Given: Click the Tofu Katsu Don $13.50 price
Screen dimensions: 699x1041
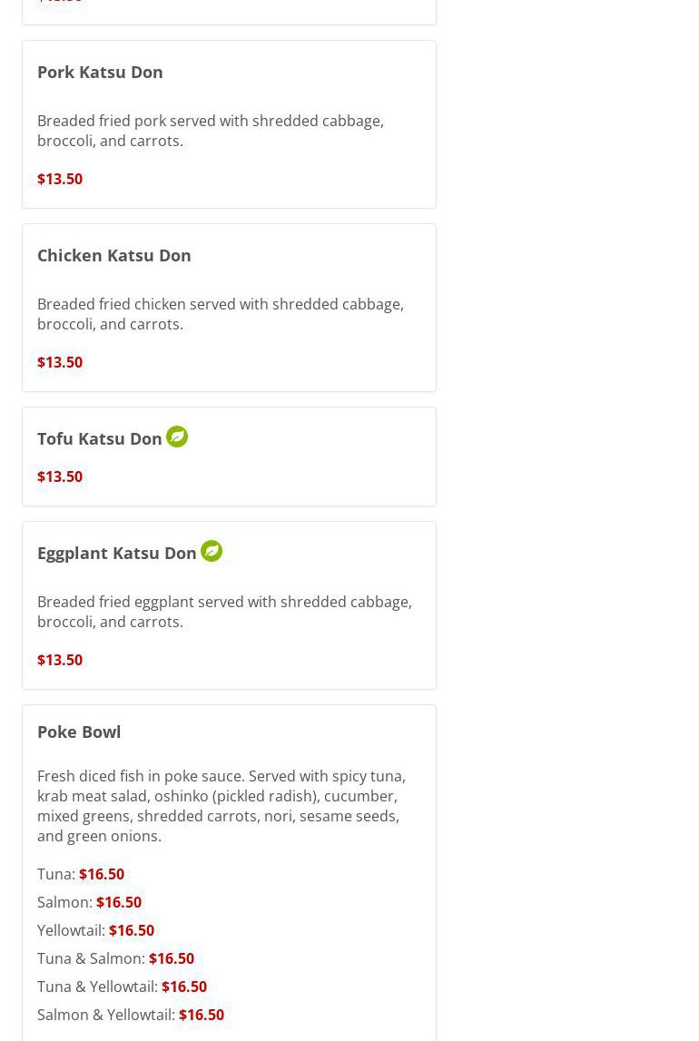Looking at the screenshot, I should pyautogui.click(x=60, y=476).
